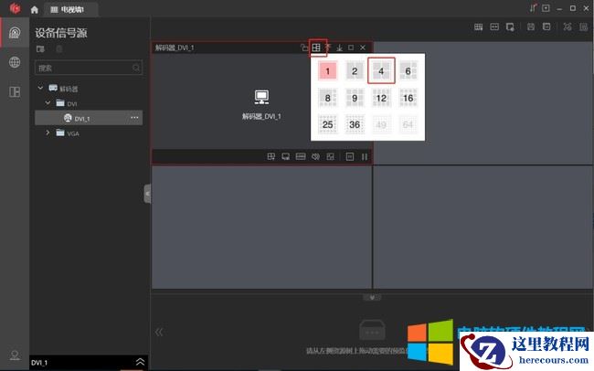Open the globe network sidebar icon
The image size is (594, 371).
[x=15, y=62]
